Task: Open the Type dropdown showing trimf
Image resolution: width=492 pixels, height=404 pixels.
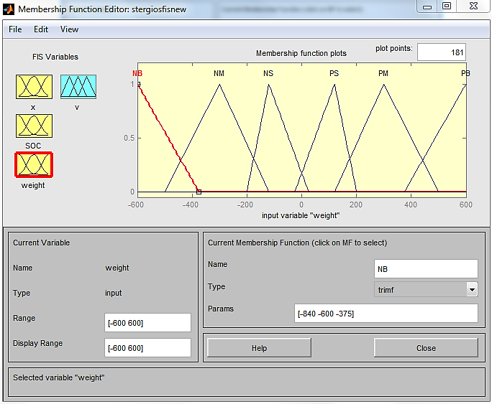Action: 426,290
